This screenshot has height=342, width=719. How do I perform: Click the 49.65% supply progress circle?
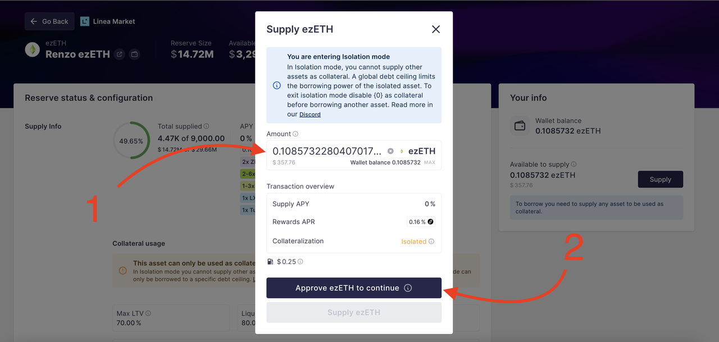click(x=131, y=141)
